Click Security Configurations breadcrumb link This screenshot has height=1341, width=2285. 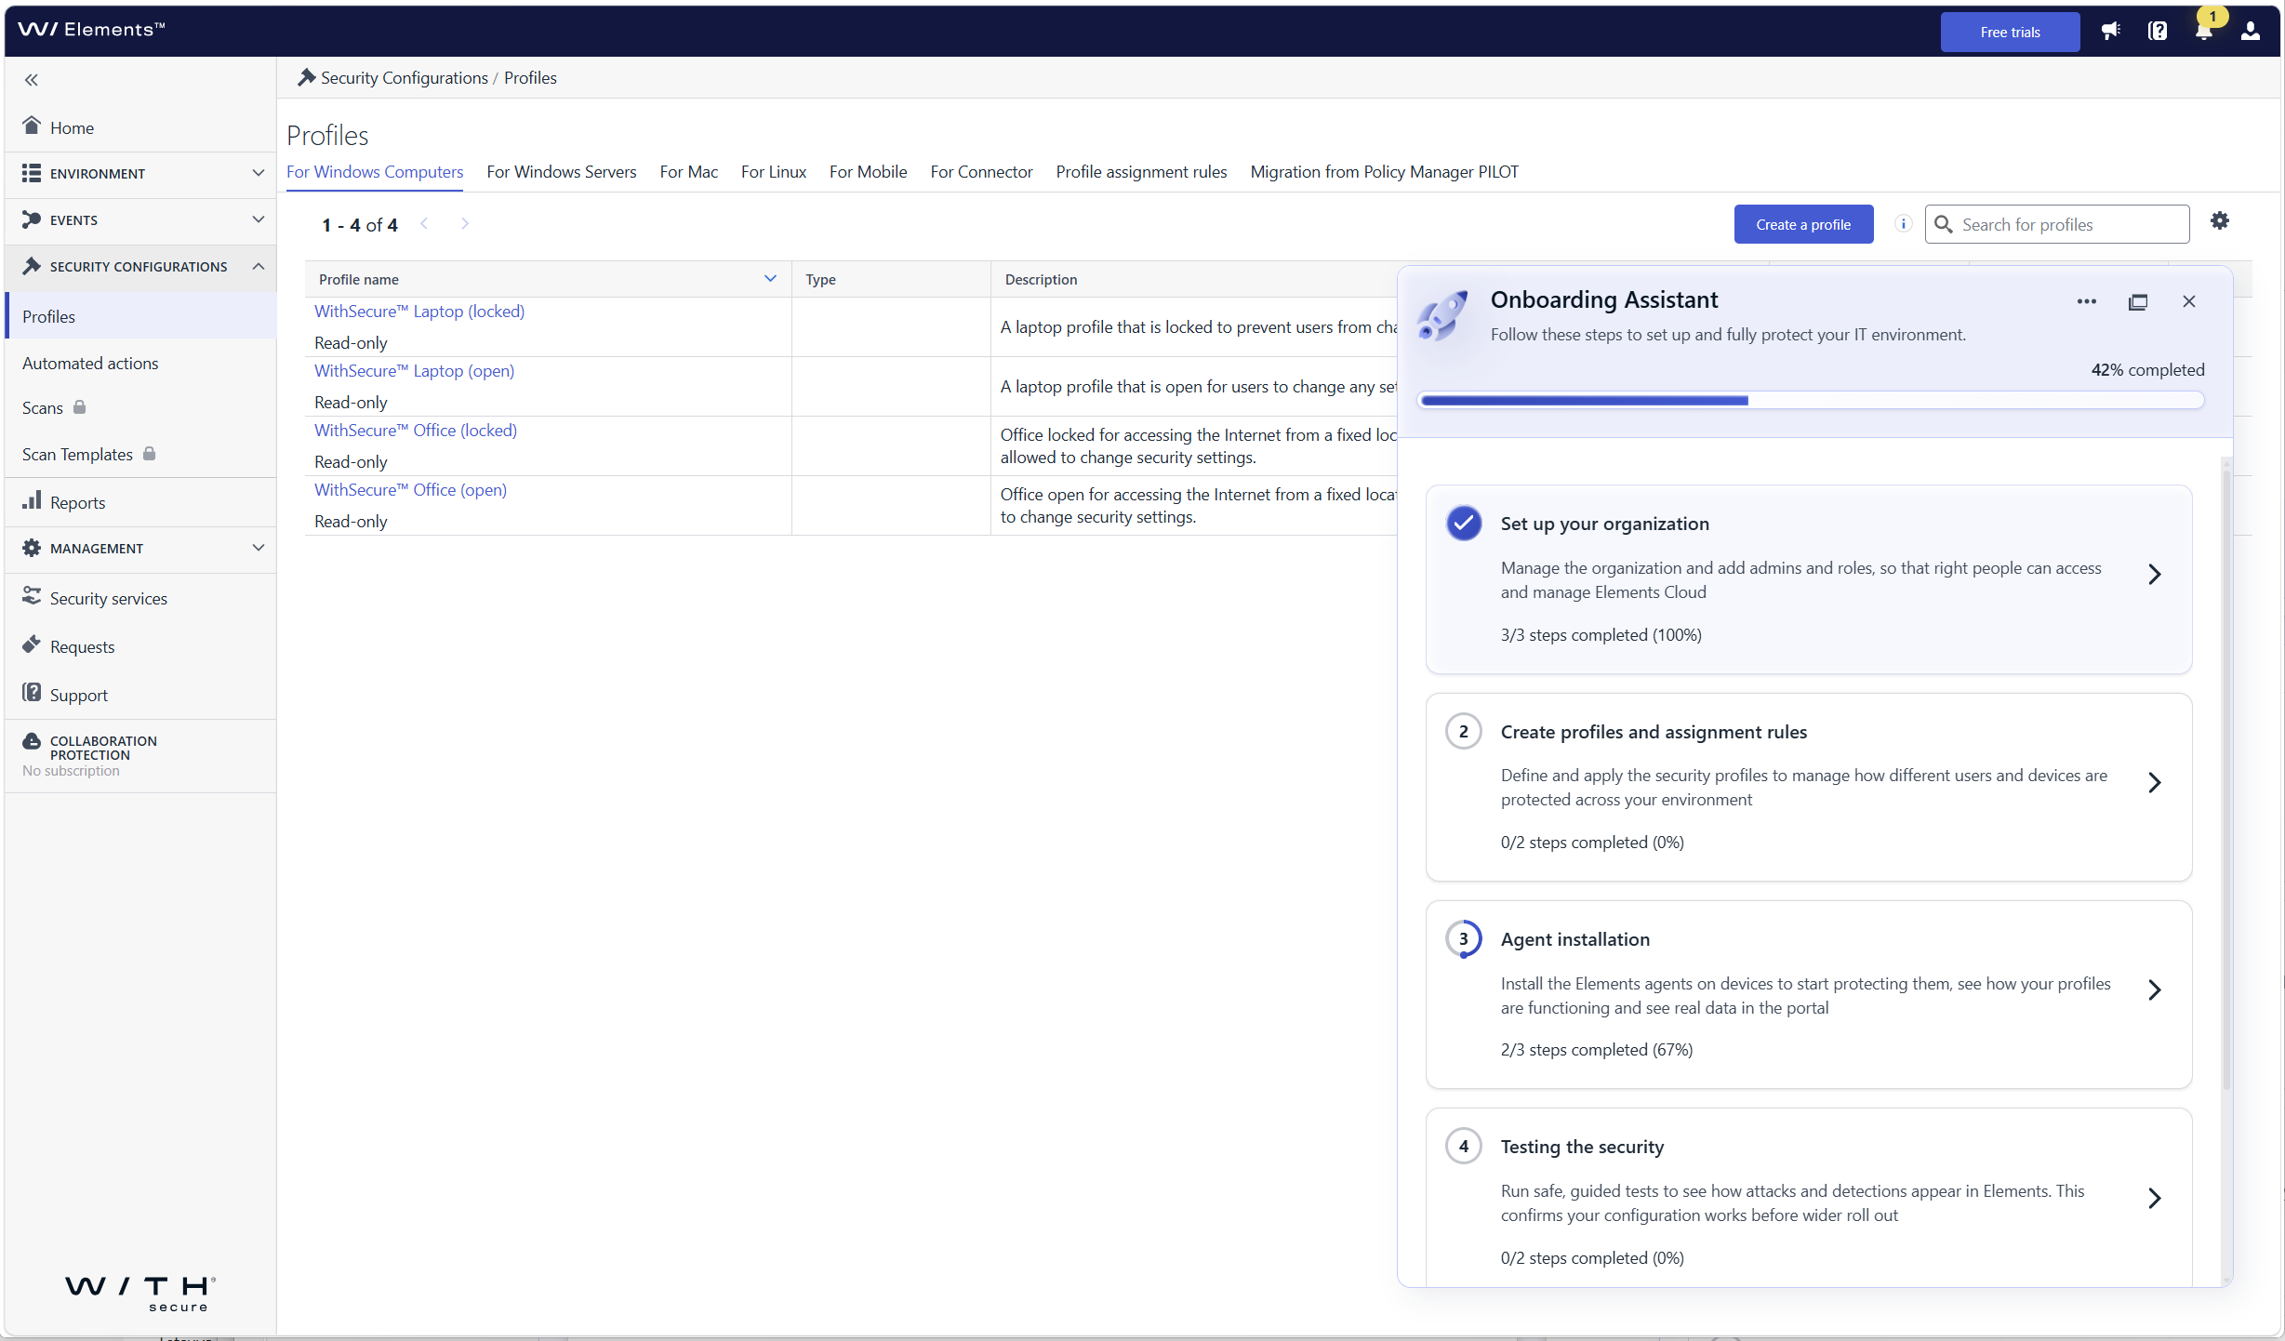[404, 78]
